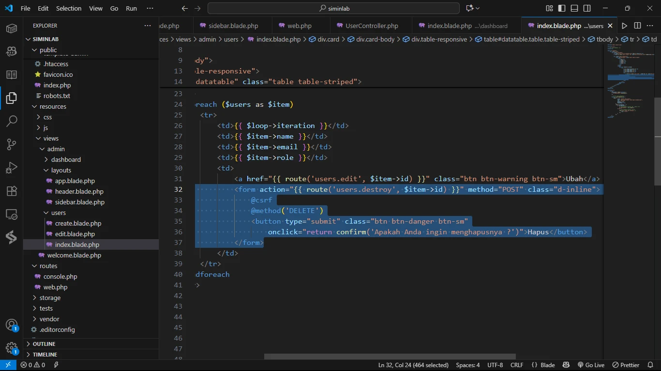Switch to the UserController.php tab

pos(371,26)
